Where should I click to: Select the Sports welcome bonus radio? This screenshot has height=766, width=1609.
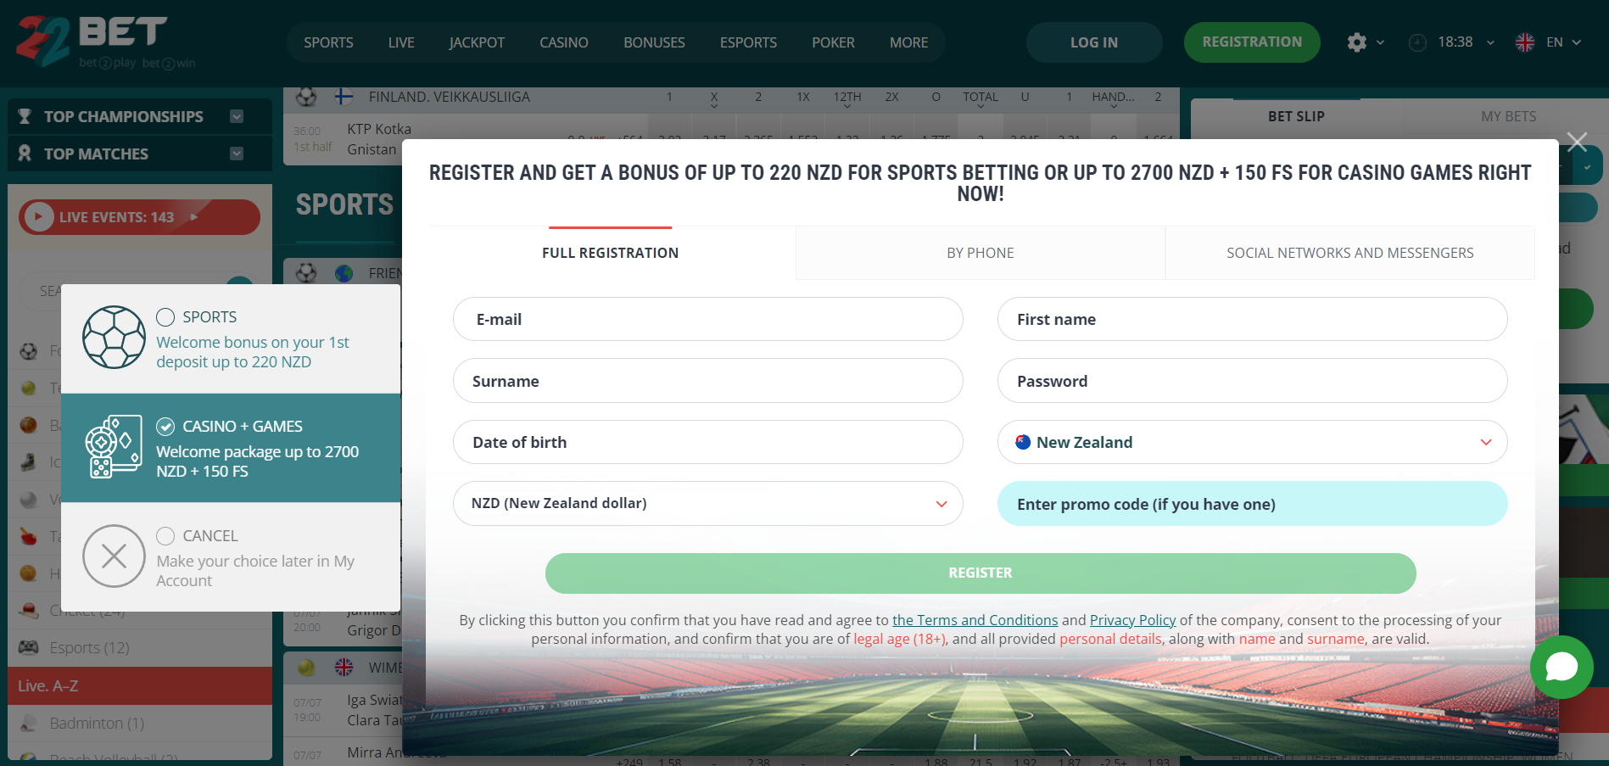click(165, 317)
